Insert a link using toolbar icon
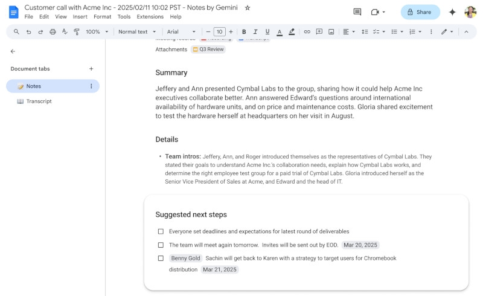Image resolution: width=483 pixels, height=296 pixels. click(x=307, y=31)
